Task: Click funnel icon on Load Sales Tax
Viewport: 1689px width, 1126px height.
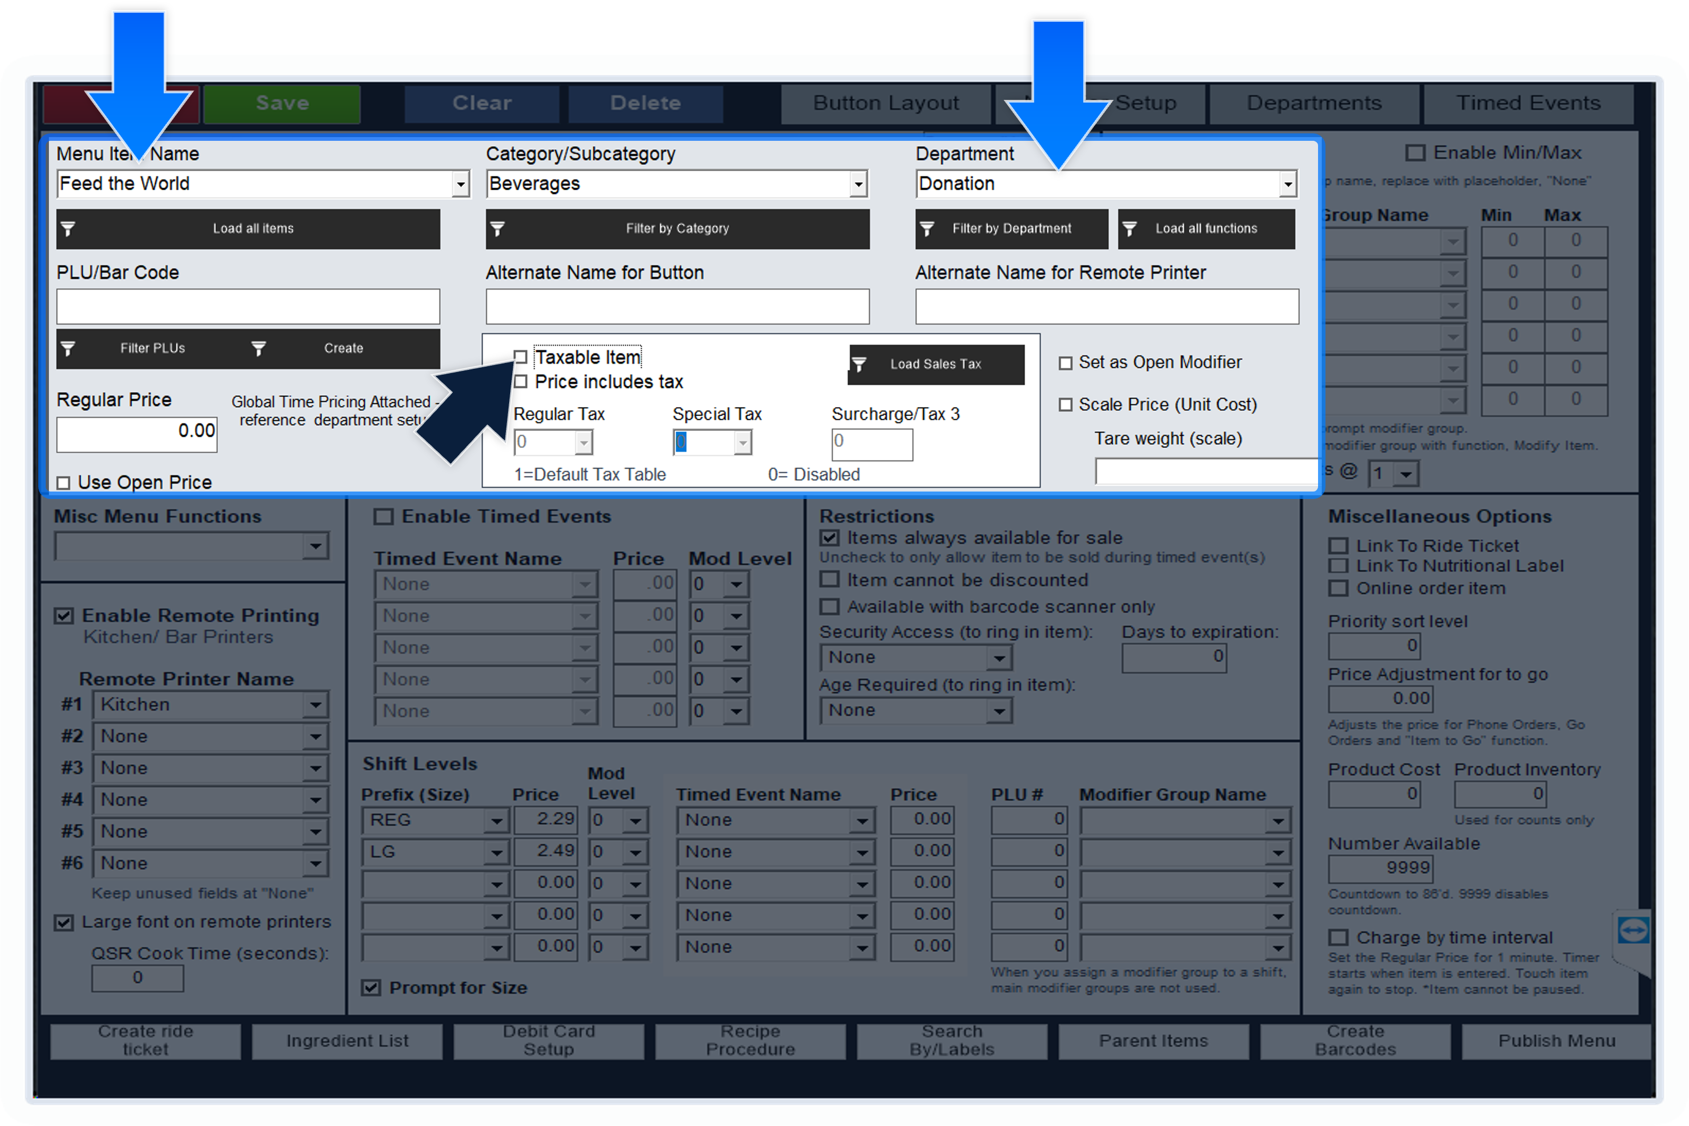Action: [x=859, y=364]
